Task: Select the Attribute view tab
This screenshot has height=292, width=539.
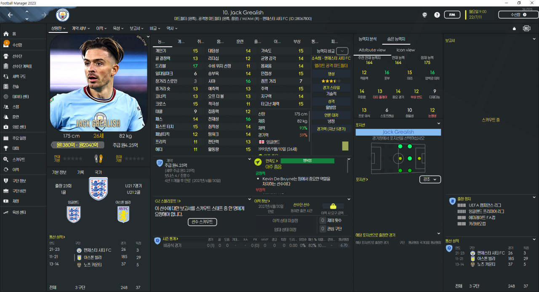Action: pos(372,50)
